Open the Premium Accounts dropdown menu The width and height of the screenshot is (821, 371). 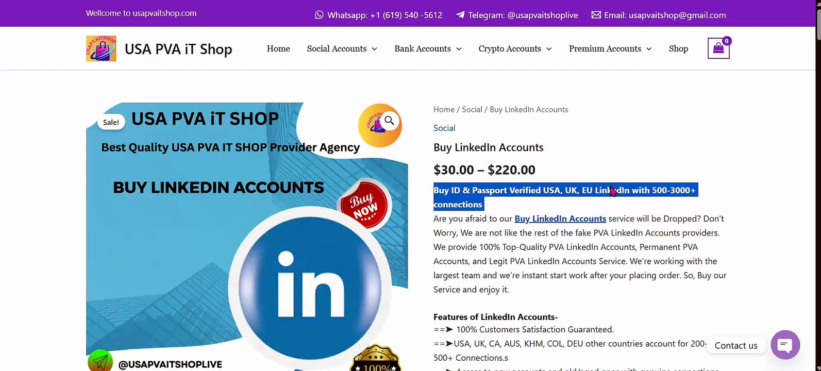(610, 48)
